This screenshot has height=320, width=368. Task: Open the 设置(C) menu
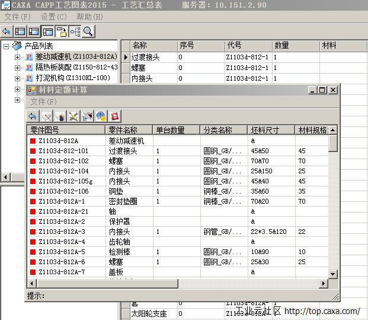53,17
